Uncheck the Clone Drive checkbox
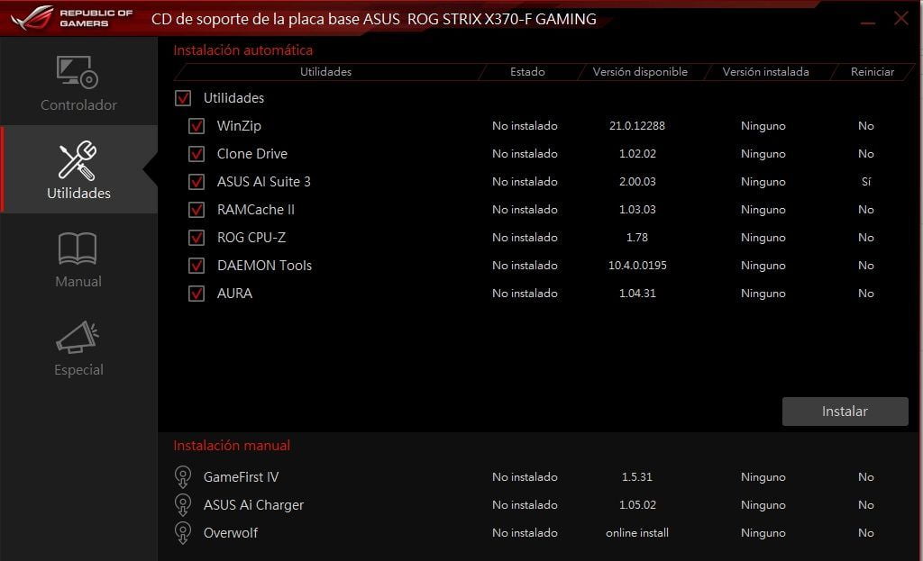 196,153
